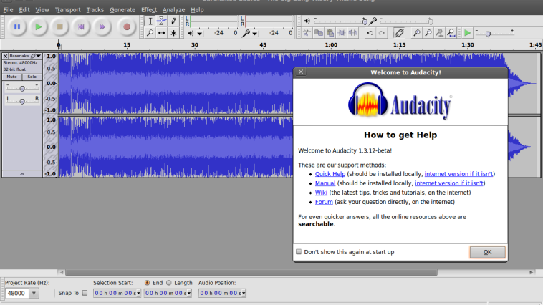543x305 pixels.
Task: Stop playback with the Stop button
Action: click(60, 26)
